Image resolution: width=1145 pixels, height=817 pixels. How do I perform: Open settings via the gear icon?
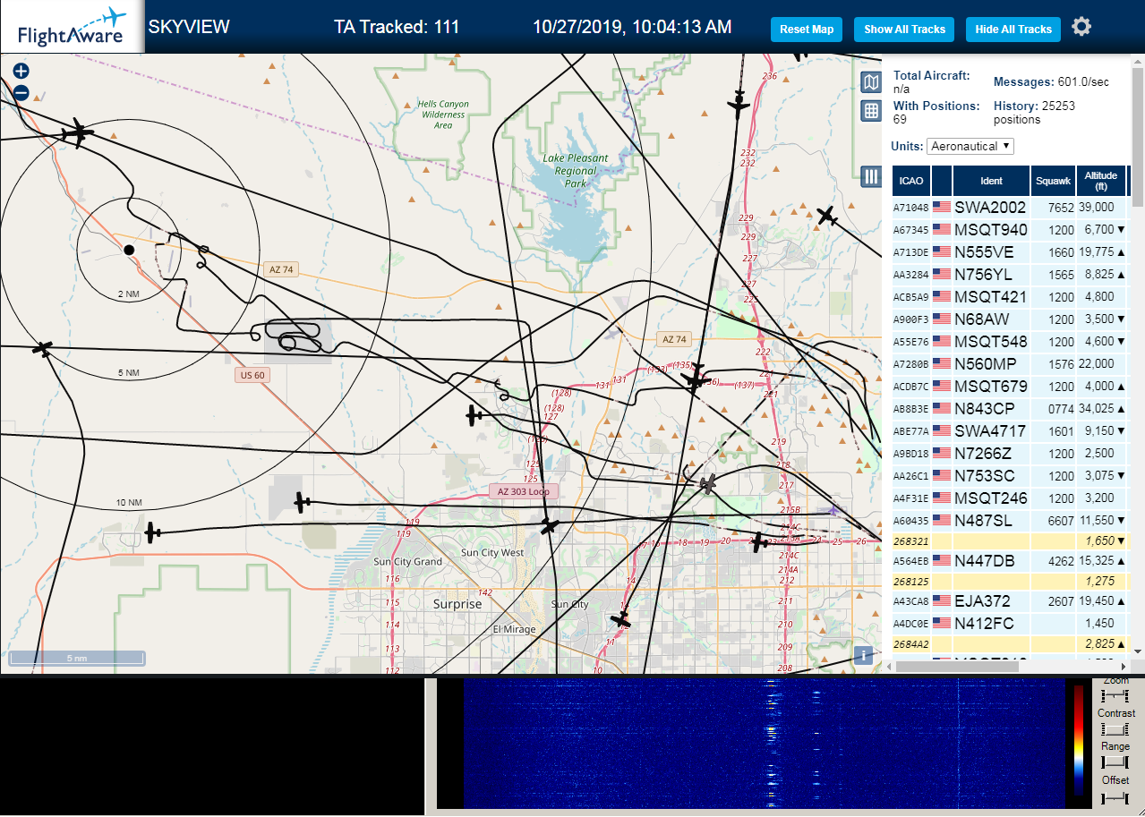click(1081, 27)
